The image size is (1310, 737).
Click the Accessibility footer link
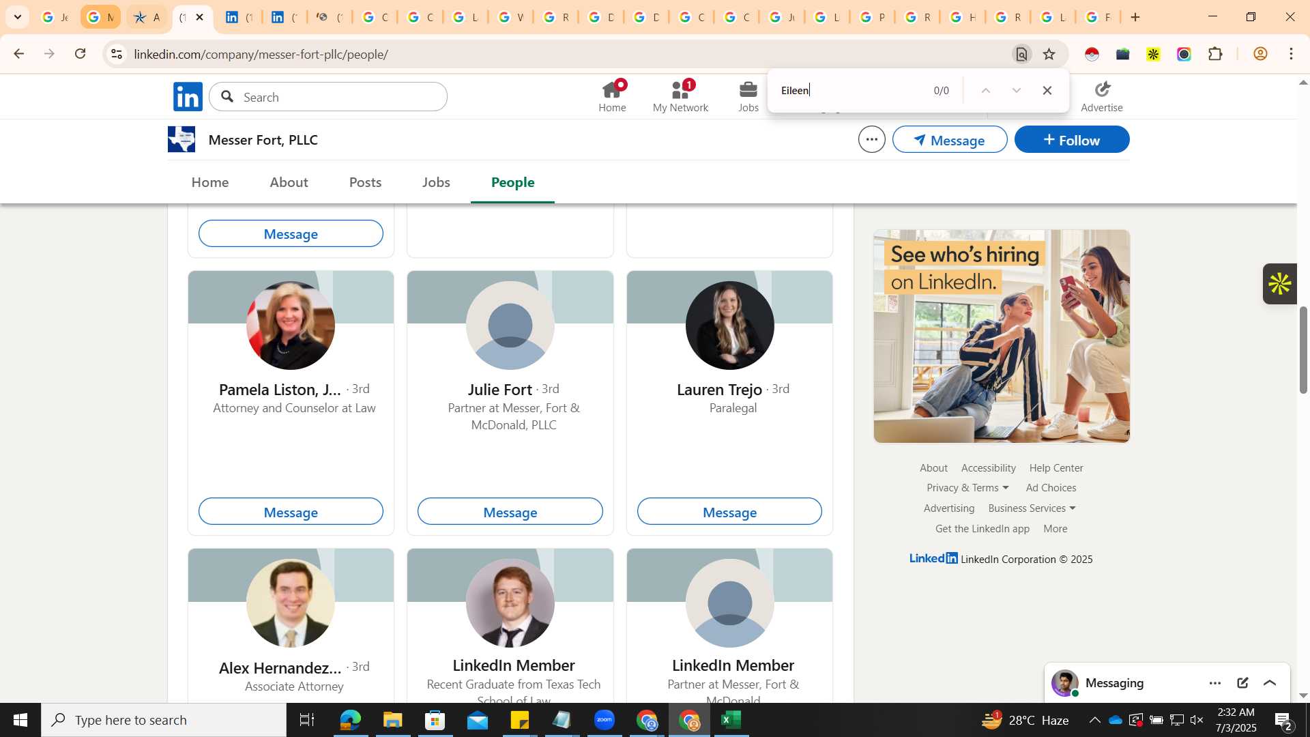pyautogui.click(x=988, y=468)
